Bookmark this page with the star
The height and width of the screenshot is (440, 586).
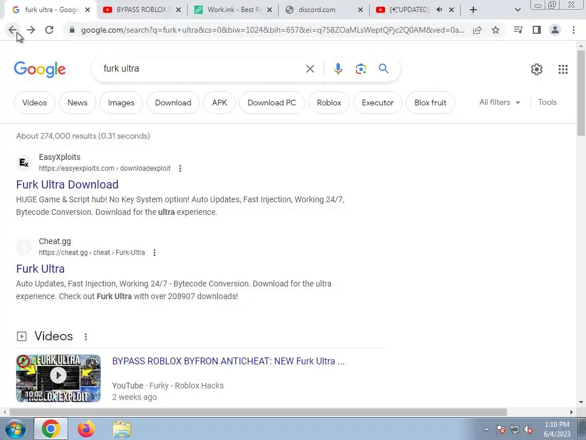tap(496, 30)
